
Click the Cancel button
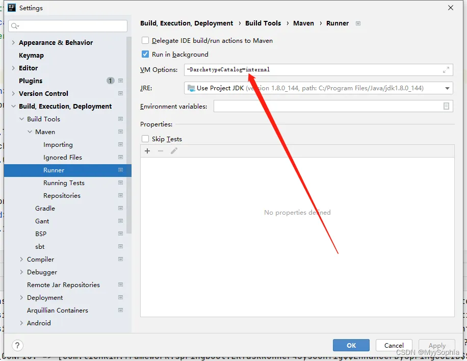click(x=394, y=346)
